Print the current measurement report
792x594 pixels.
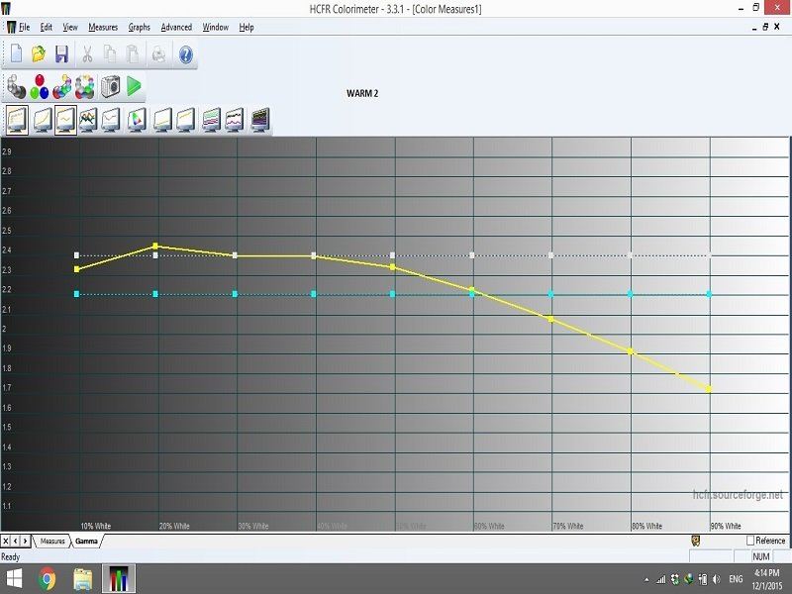(x=156, y=55)
